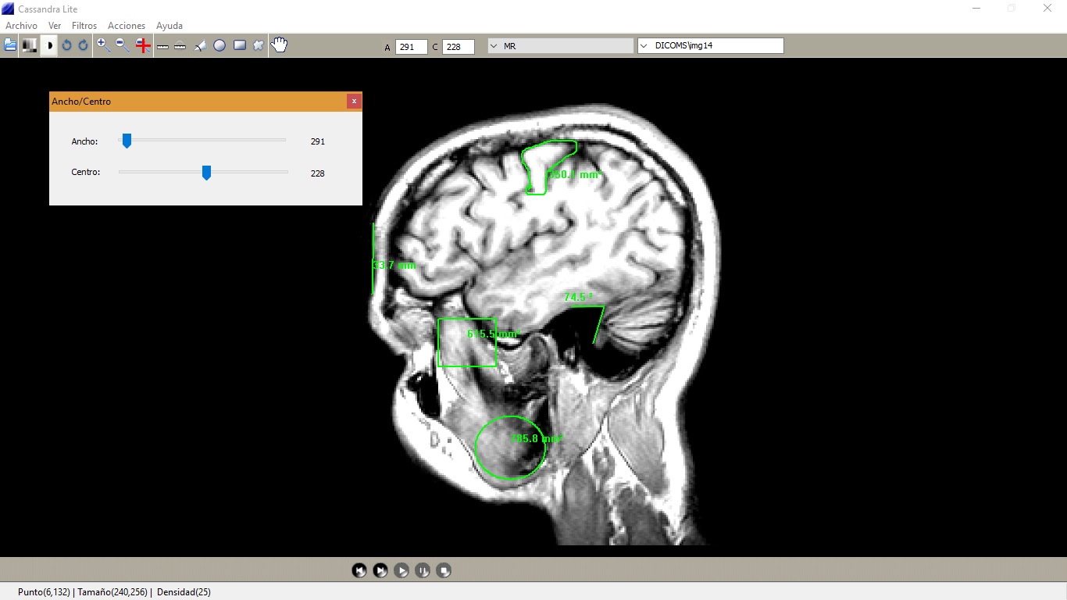Click the rotate counterclockwise icon
1067x600 pixels.
(66, 46)
